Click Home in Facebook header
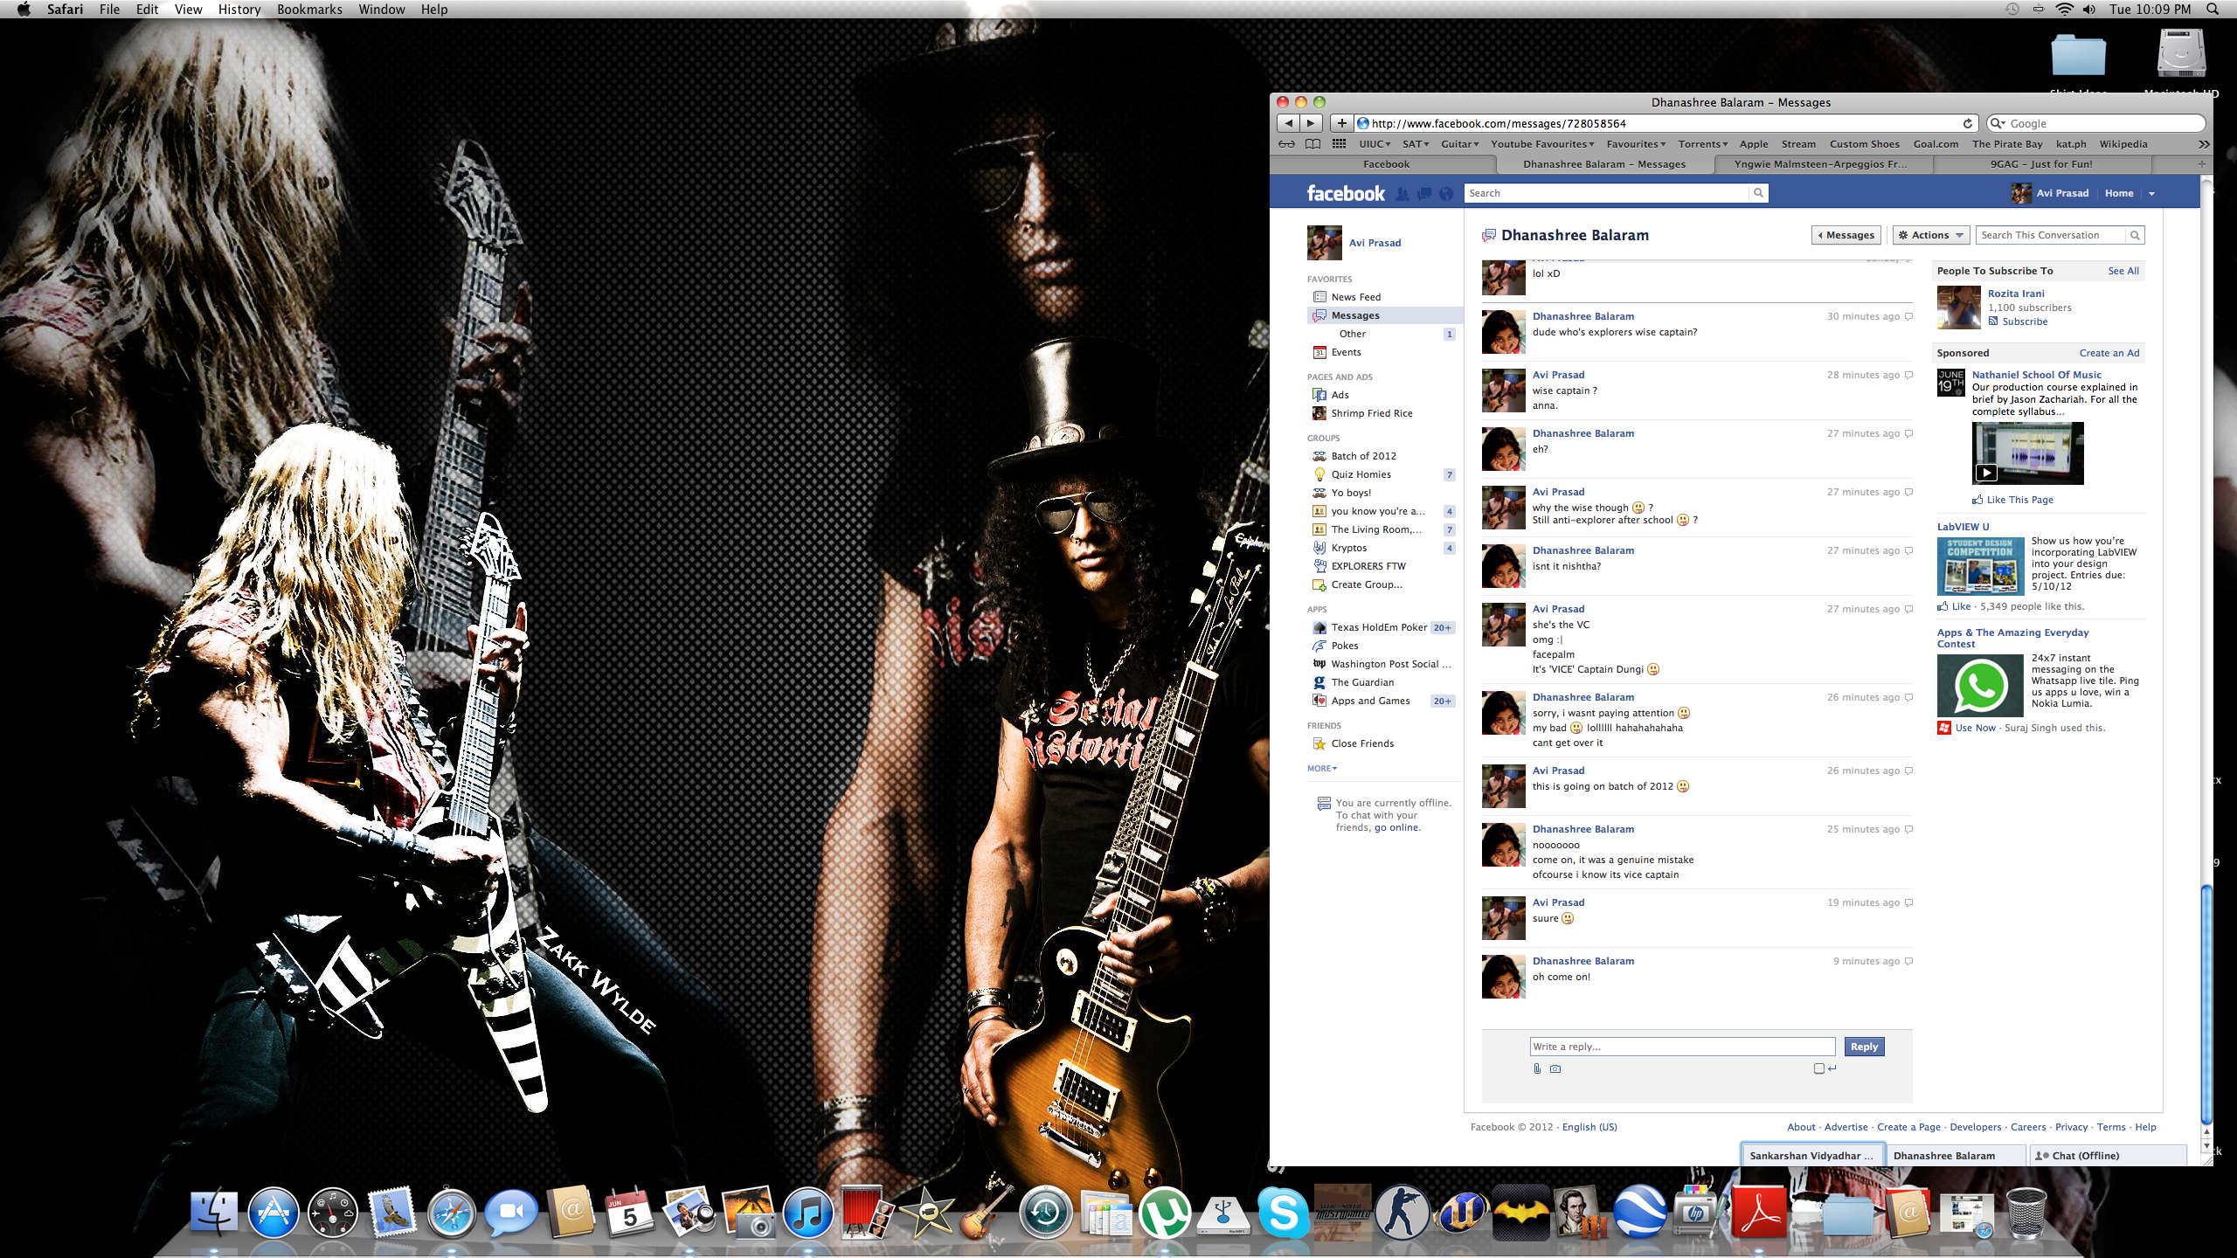This screenshot has width=2237, height=1258. (2119, 193)
